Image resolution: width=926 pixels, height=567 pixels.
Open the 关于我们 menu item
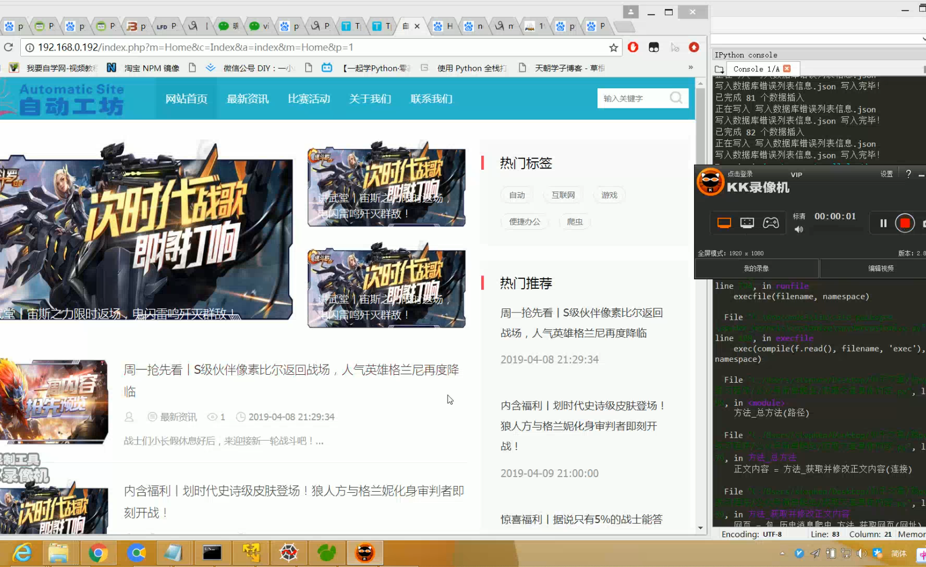(x=370, y=99)
